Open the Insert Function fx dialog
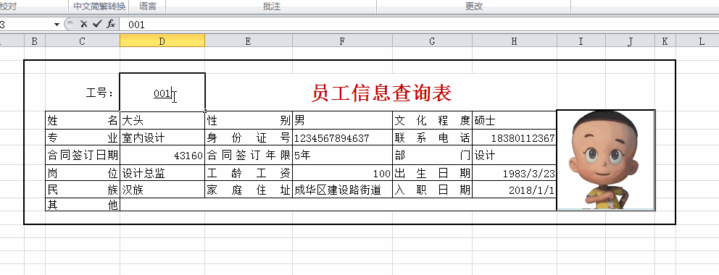Screen dimensions: 719x275 [110, 25]
